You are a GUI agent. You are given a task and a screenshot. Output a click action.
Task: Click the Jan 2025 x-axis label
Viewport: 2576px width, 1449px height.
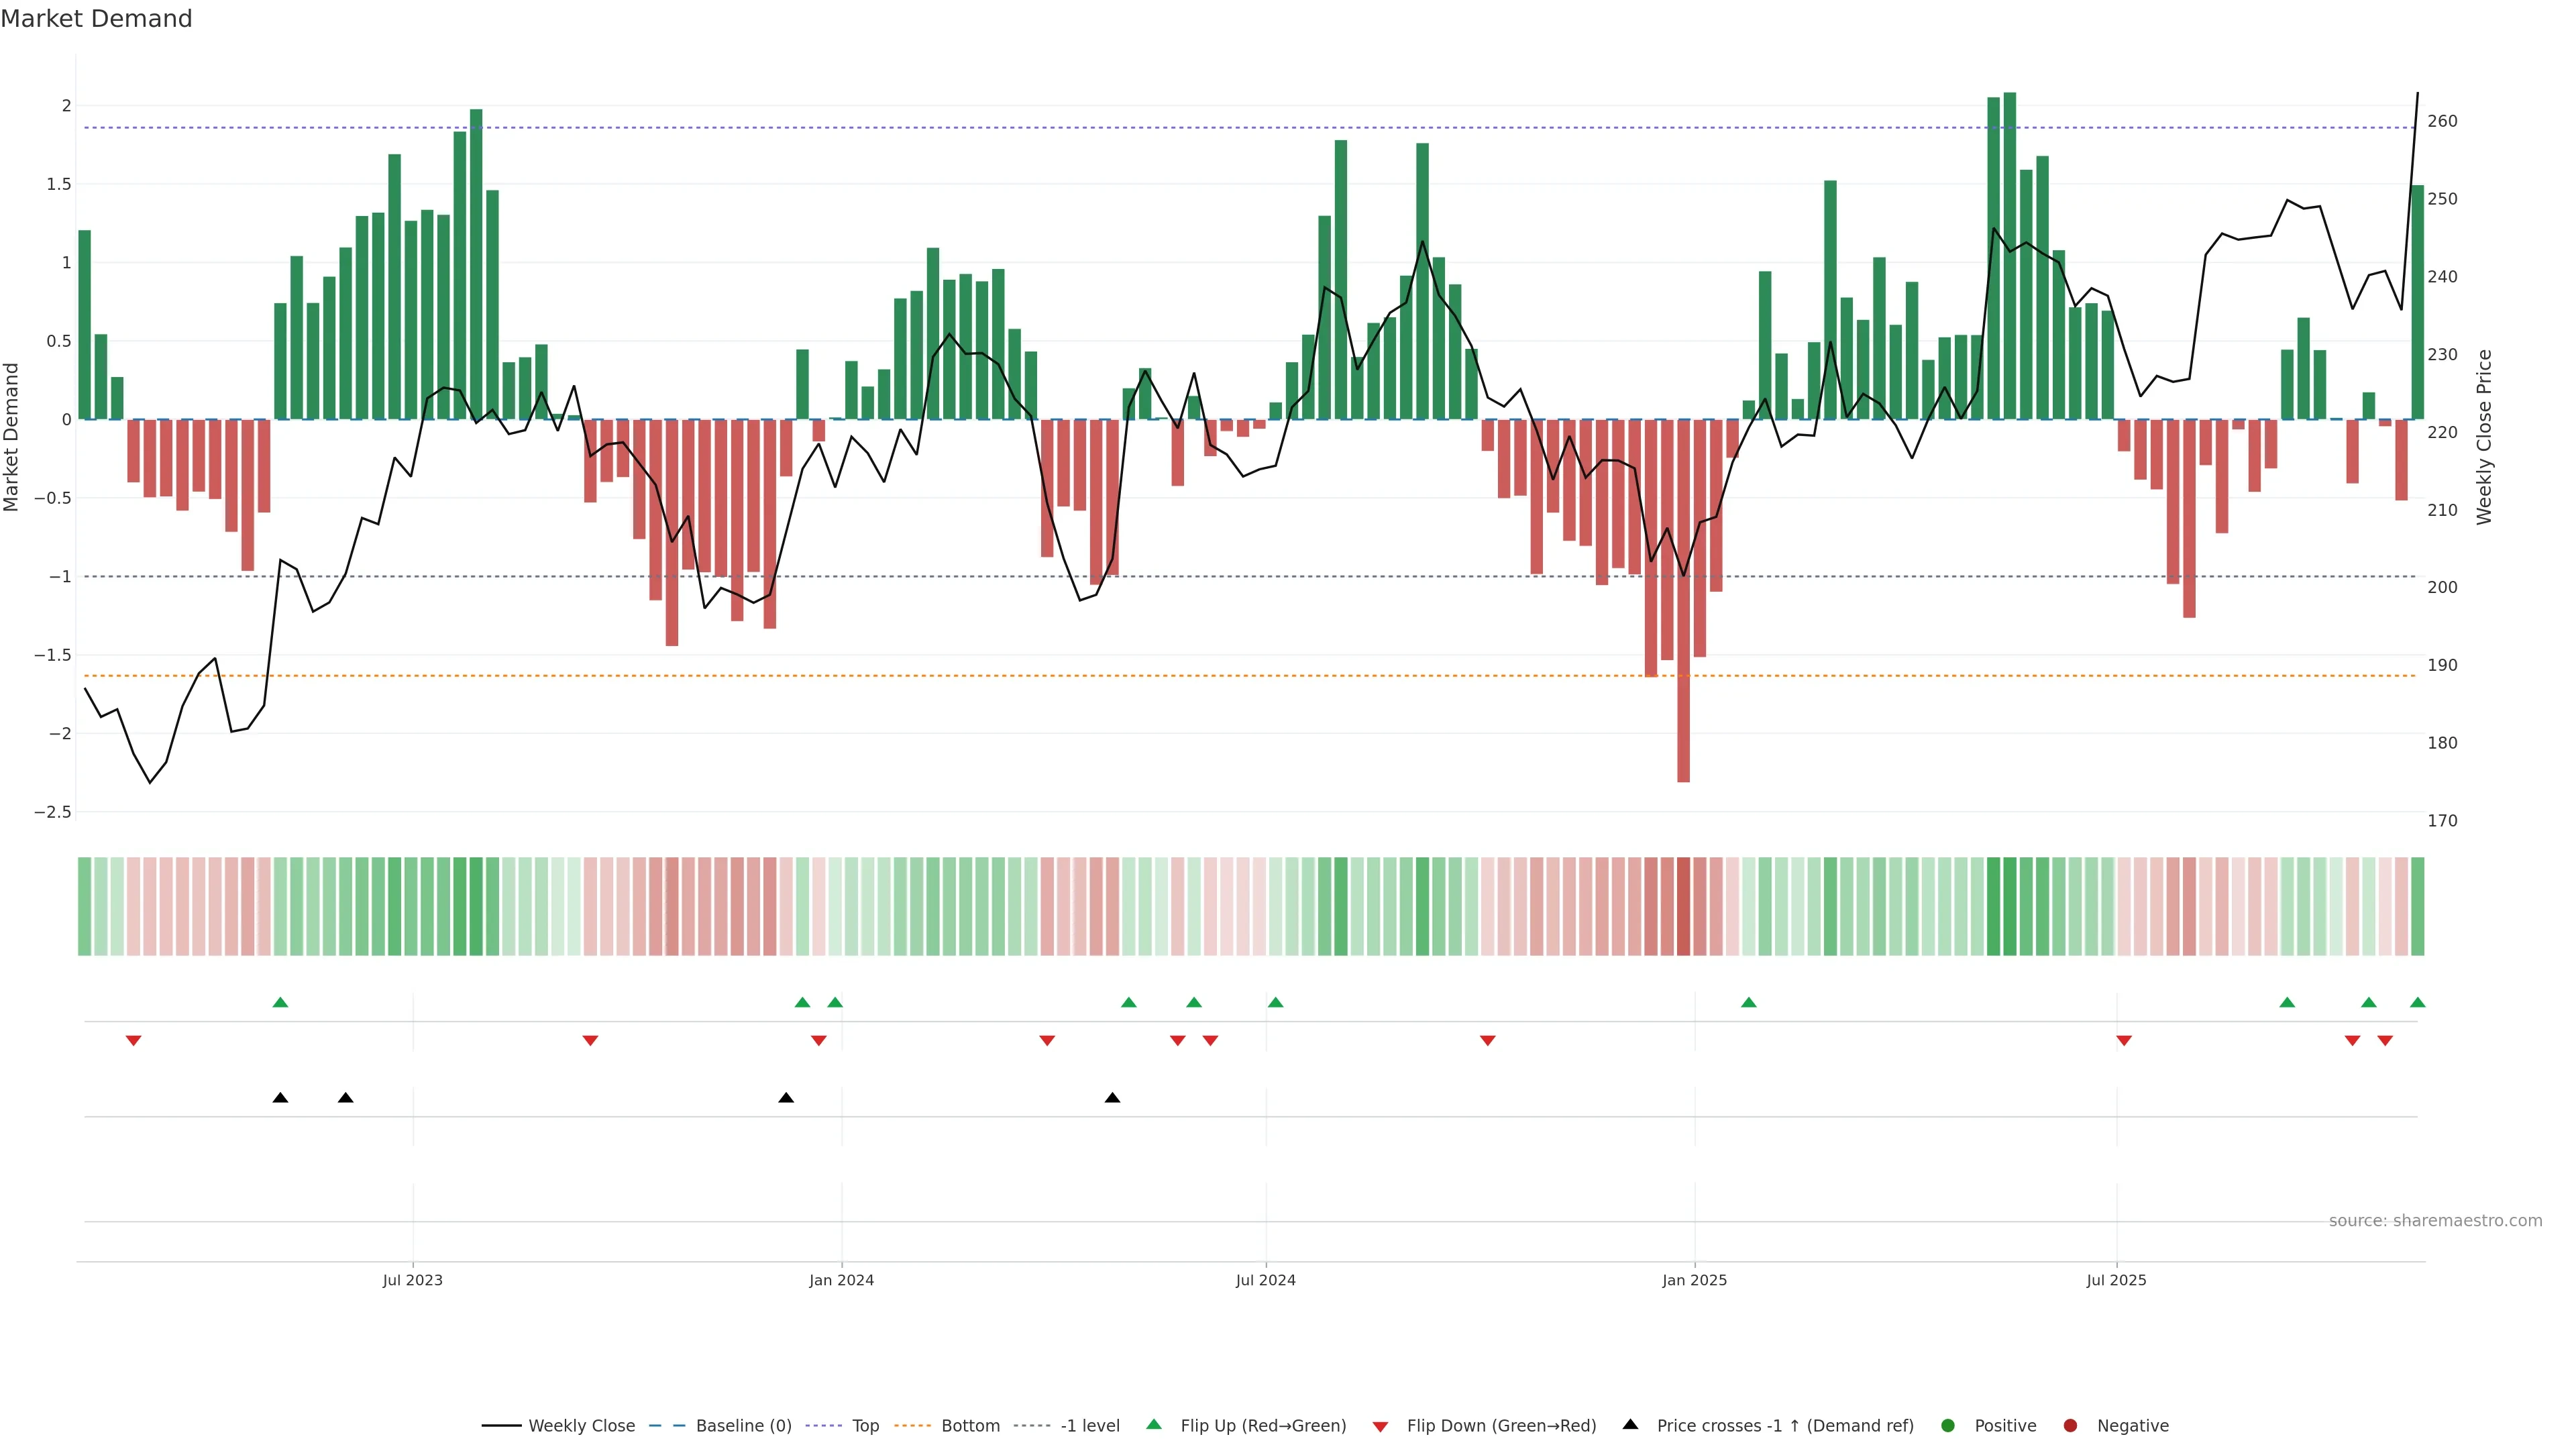pos(1694,1280)
